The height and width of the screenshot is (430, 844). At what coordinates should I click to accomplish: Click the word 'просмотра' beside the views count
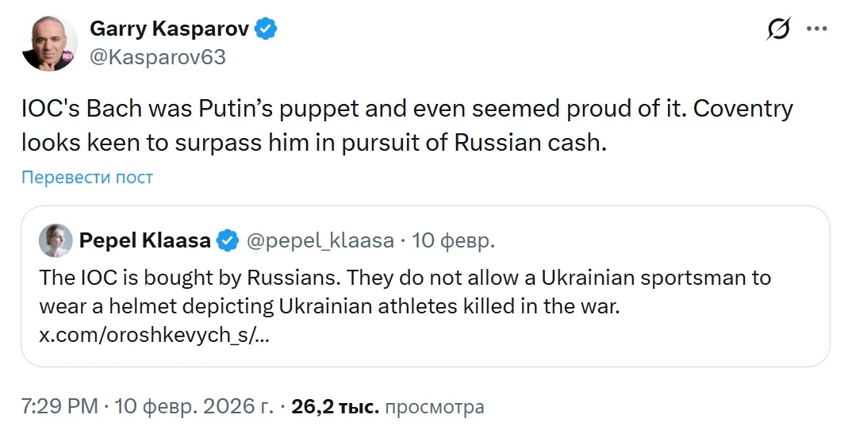click(x=434, y=408)
